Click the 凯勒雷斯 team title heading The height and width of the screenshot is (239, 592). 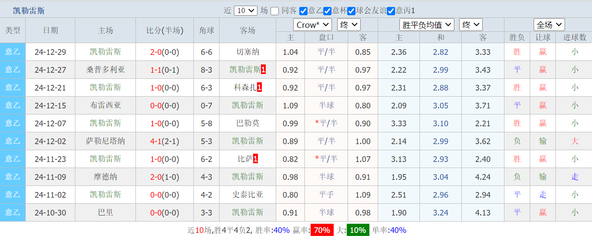(29, 11)
